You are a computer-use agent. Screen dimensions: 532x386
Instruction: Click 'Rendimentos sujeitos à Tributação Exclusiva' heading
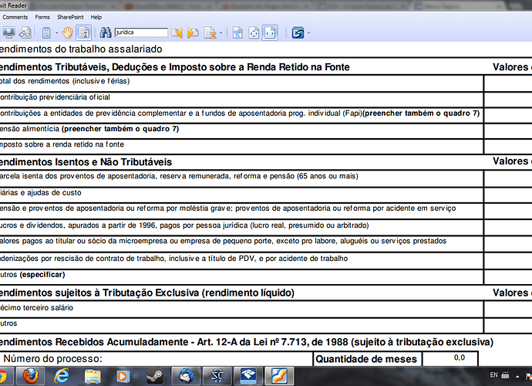coord(147,293)
